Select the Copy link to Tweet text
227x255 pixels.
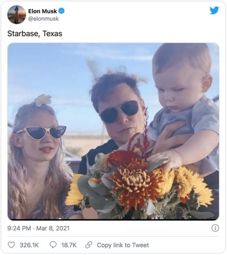pos(123,245)
